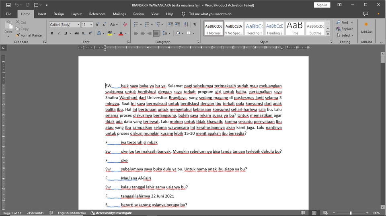Click Replace in the Editing group
The height and width of the screenshot is (216, 386).
(345, 29)
